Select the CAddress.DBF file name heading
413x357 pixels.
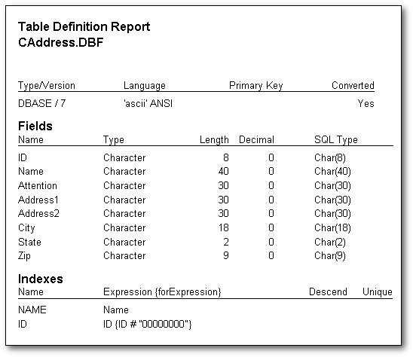pyautogui.click(x=61, y=42)
